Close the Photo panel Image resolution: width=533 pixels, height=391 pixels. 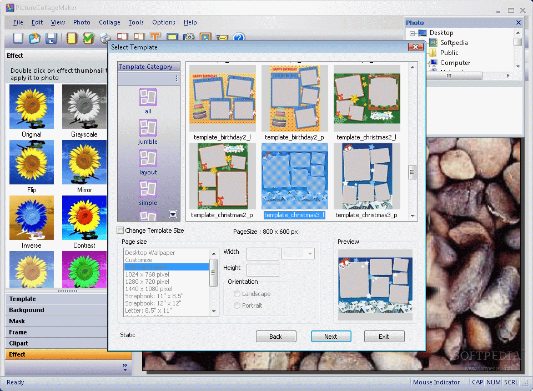[519, 23]
